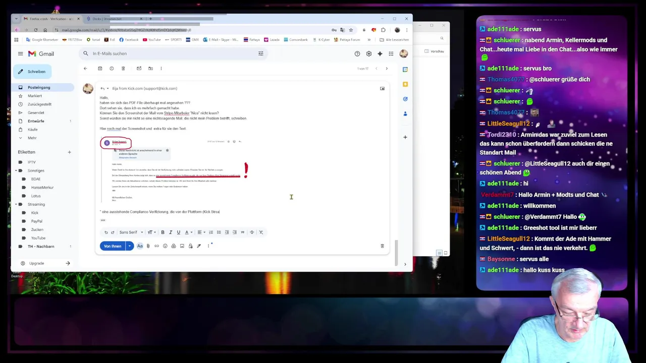Image resolution: width=646 pixels, height=363 pixels.
Task: Open reply type dropdown next to recipient
Action: point(107,89)
